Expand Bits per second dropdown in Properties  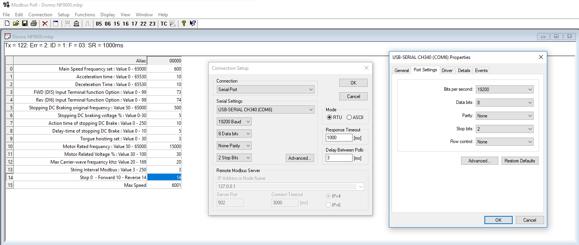pyautogui.click(x=505, y=90)
